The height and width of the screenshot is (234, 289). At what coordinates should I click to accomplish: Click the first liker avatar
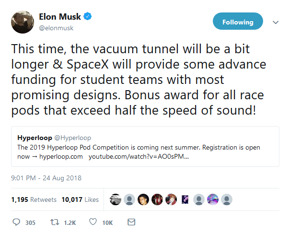coord(115,199)
